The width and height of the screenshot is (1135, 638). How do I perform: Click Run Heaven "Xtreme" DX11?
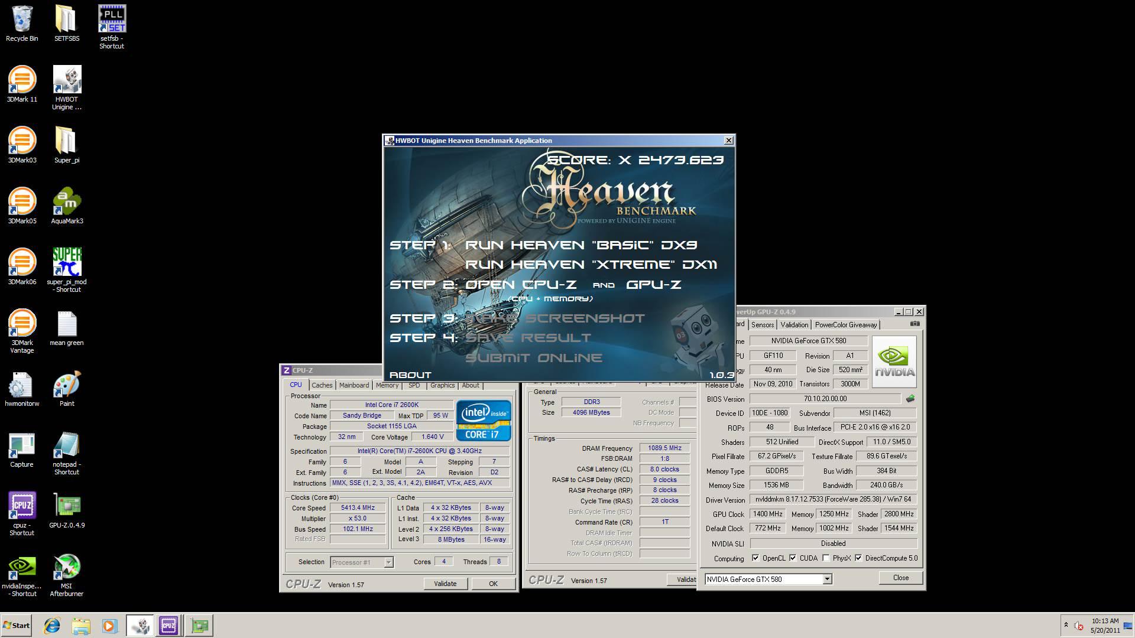tap(591, 265)
